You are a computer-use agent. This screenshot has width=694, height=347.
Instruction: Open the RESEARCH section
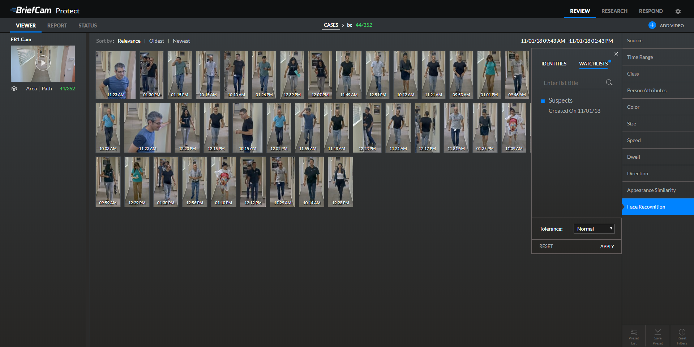614,11
